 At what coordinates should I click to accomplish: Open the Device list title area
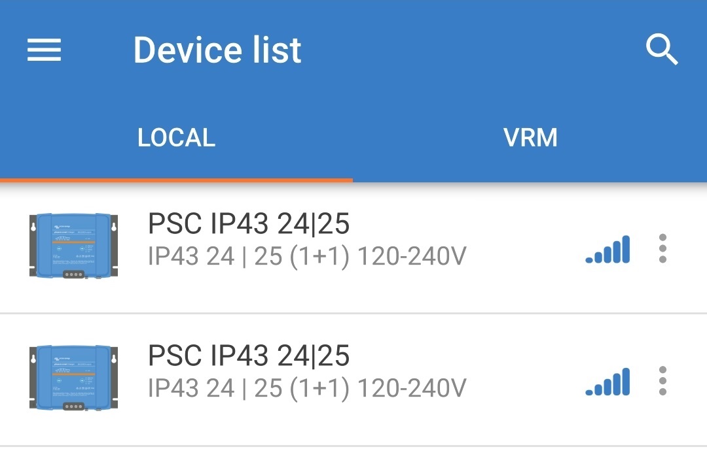coord(217,50)
